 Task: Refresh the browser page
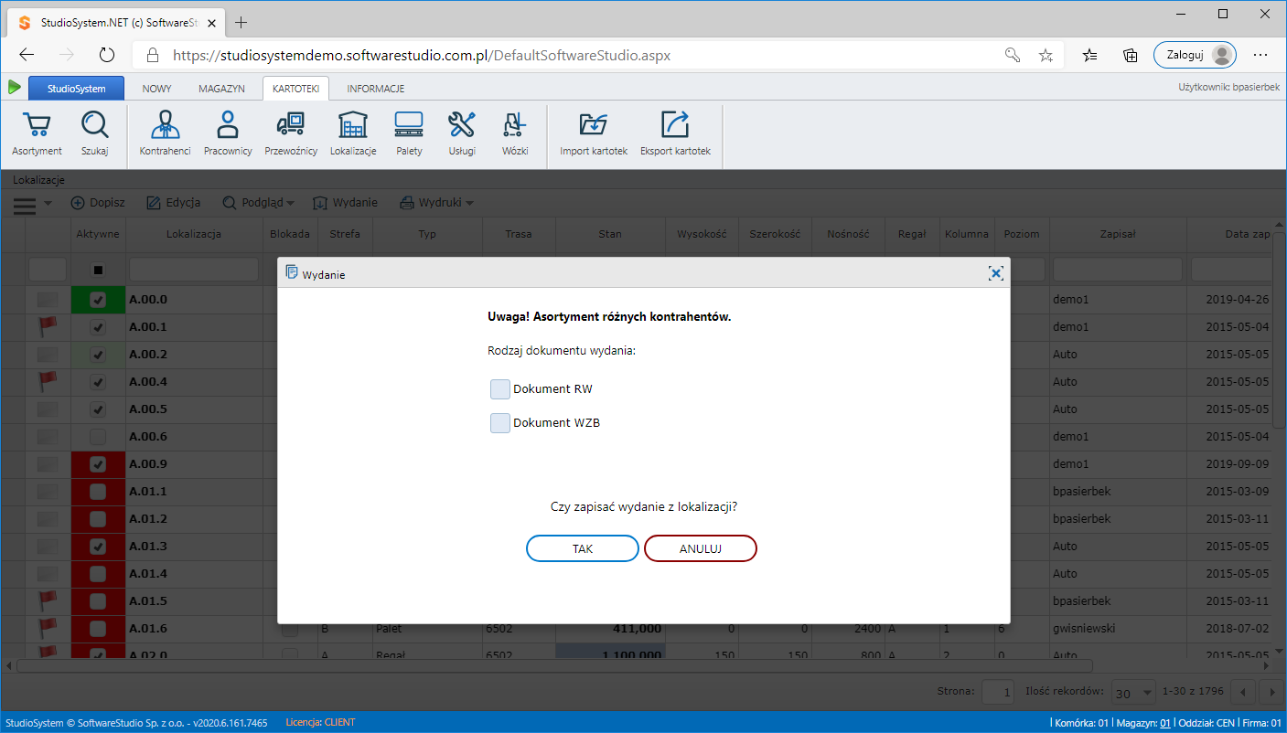pos(107,55)
